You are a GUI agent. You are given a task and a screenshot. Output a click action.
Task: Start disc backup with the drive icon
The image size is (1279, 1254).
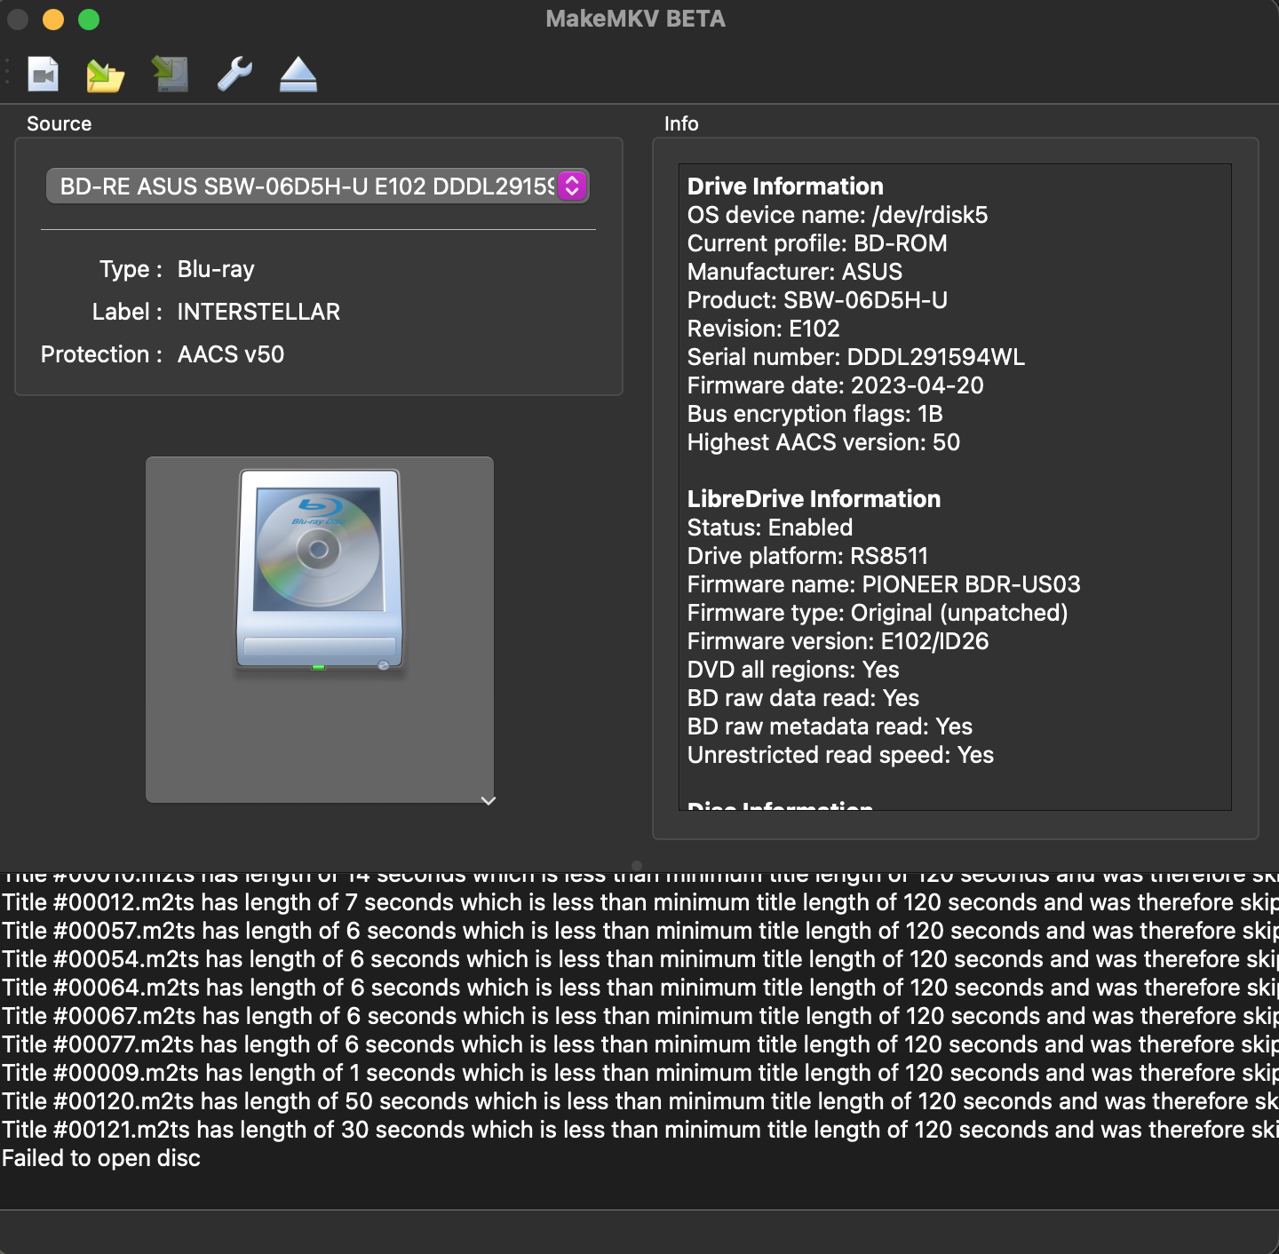169,74
